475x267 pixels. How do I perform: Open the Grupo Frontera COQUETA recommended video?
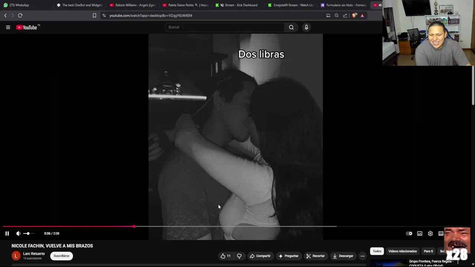pyautogui.click(x=430, y=263)
